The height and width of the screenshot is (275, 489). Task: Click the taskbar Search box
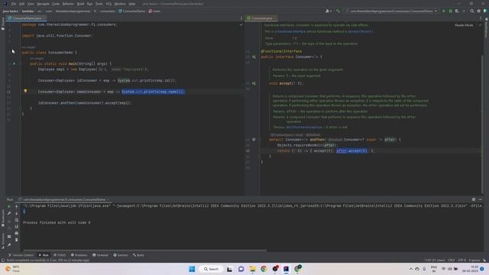click(211, 269)
